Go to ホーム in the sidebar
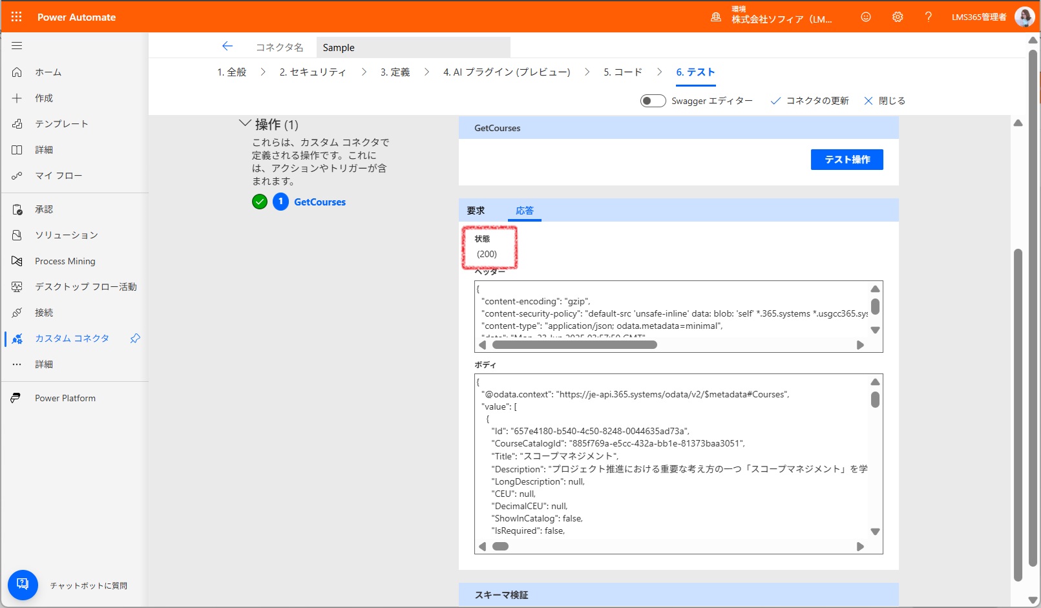 point(48,72)
